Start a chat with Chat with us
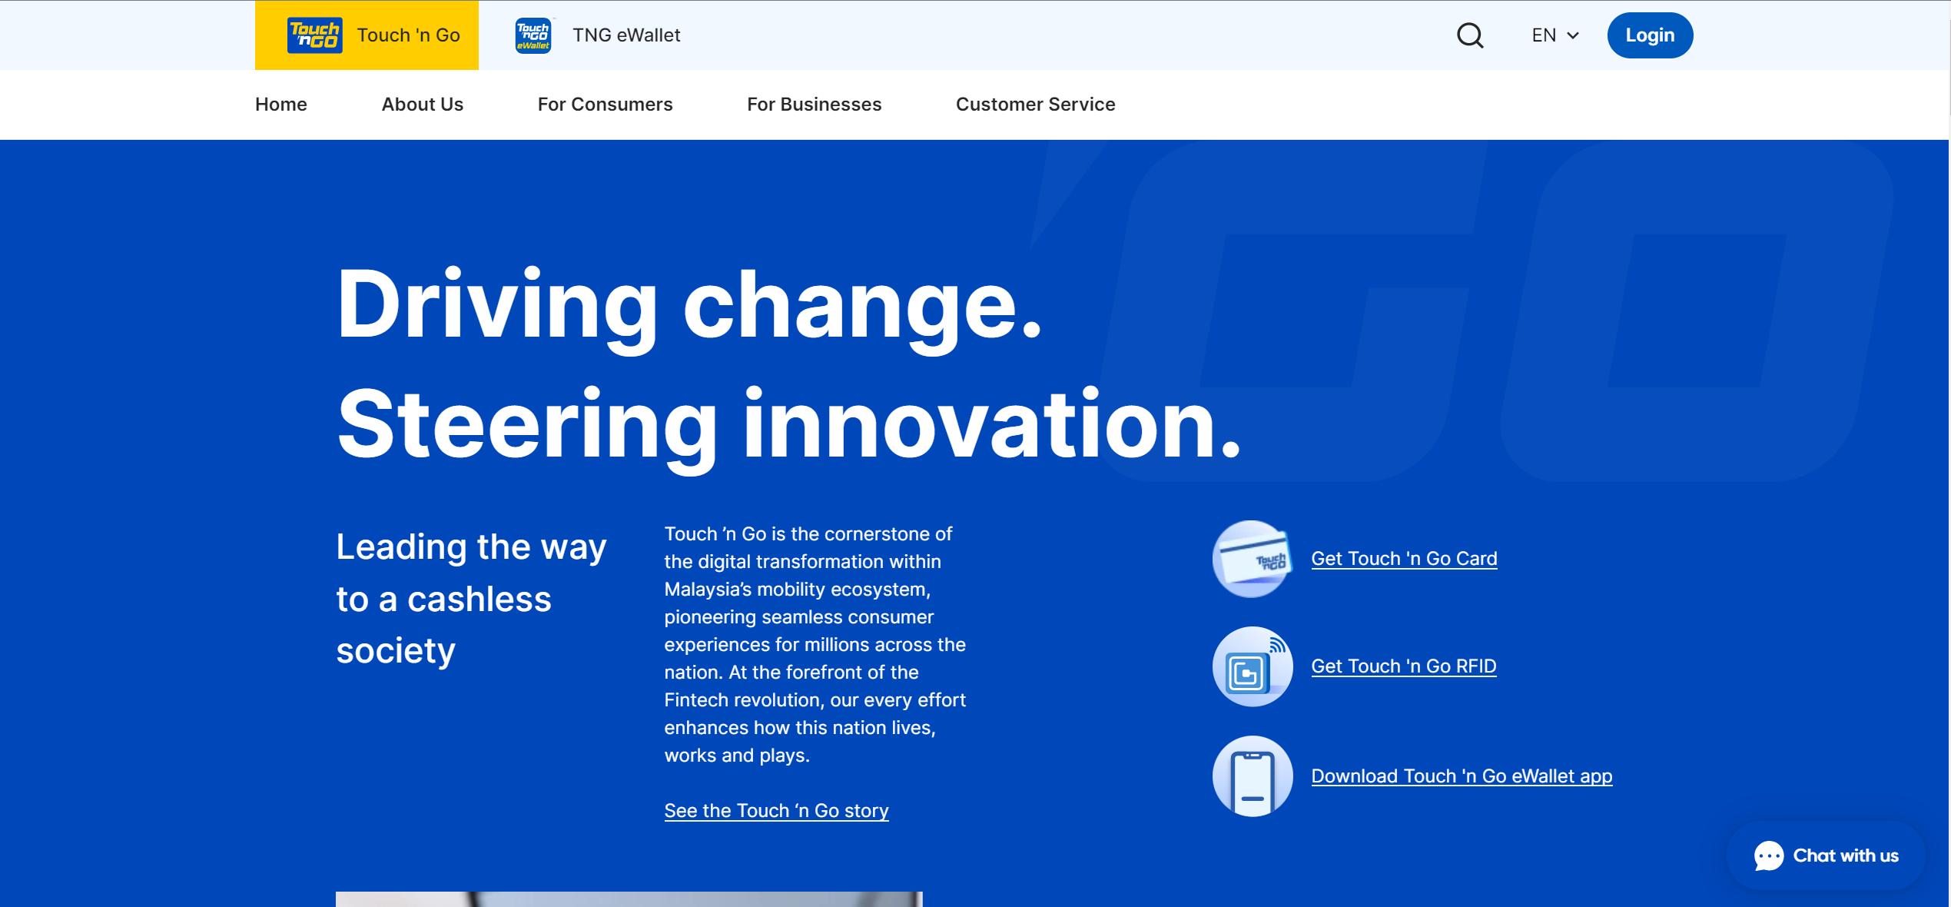The height and width of the screenshot is (907, 1951). click(x=1826, y=856)
